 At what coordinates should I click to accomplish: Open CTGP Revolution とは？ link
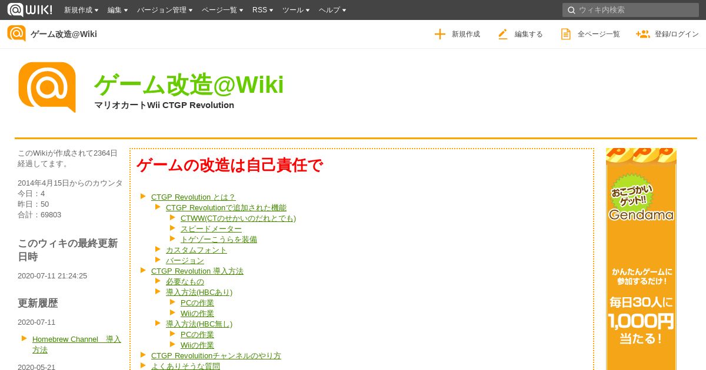pyautogui.click(x=194, y=197)
